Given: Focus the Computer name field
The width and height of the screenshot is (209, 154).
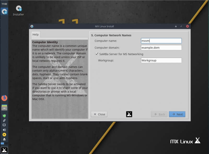Looking at the screenshot, I should click(161, 41).
